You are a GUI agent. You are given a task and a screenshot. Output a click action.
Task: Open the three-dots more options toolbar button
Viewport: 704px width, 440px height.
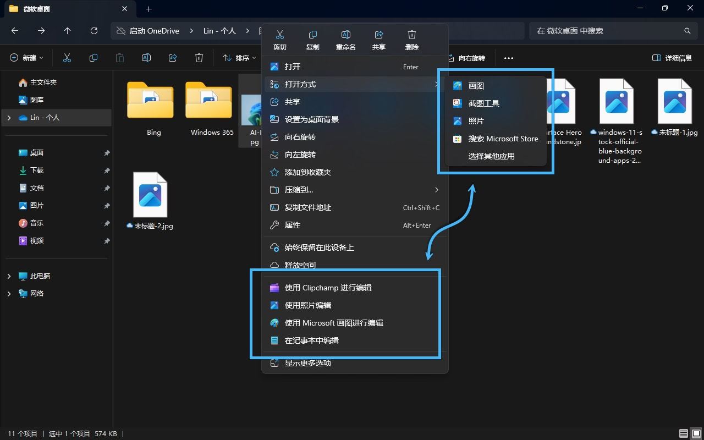(509, 58)
